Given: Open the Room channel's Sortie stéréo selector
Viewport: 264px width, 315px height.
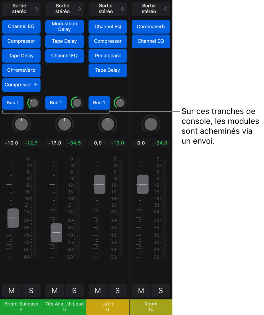Looking at the screenshot, I should 151,9.
